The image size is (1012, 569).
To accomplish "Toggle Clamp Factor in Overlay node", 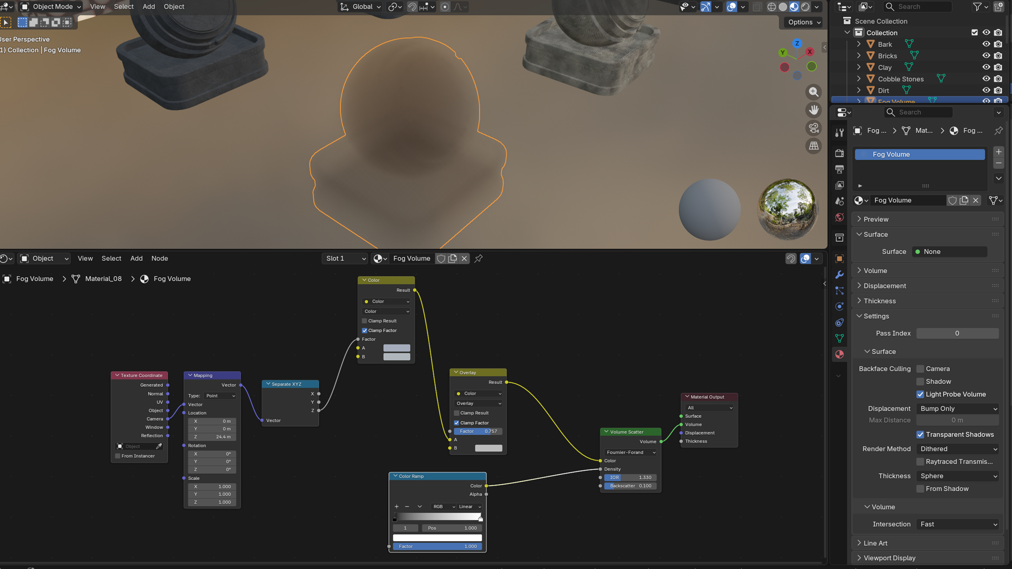I will pyautogui.click(x=456, y=423).
